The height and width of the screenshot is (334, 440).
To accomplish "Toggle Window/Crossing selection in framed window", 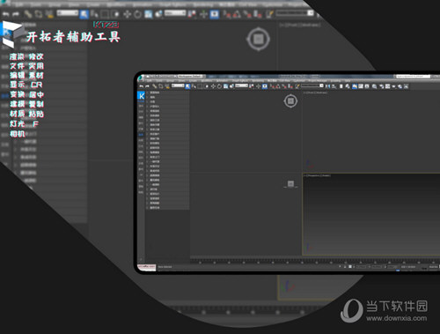I will (x=206, y=86).
